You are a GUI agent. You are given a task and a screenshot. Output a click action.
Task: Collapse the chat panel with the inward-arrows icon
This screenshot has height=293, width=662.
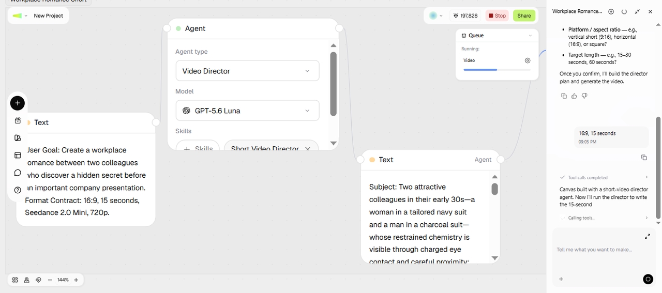click(x=637, y=11)
